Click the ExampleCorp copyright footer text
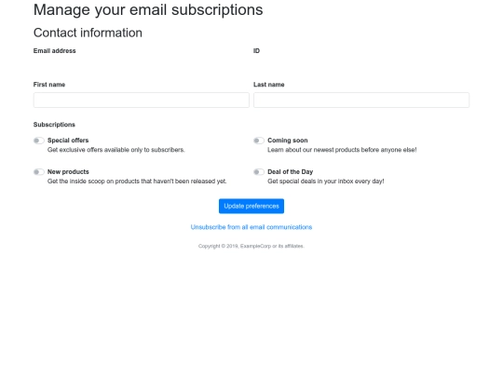 [251, 246]
